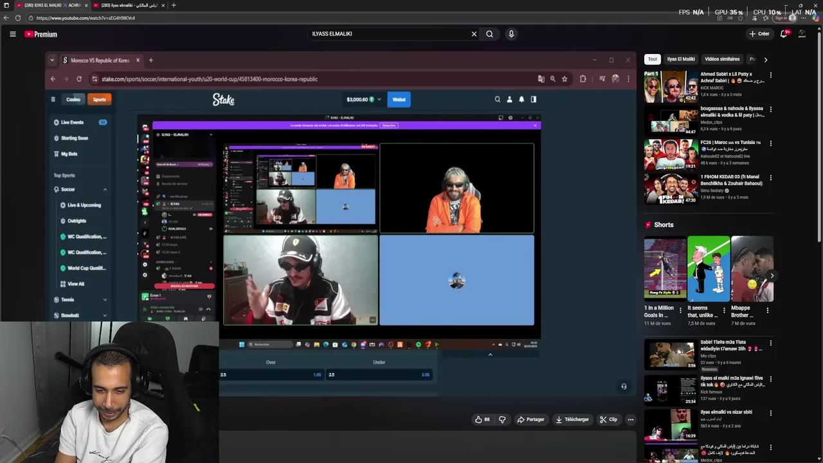
Task: Toggle the Stake sidebar hamburger
Action: 53,100
